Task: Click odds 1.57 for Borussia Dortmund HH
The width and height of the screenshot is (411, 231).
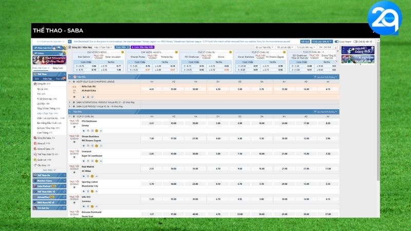Action: click(x=152, y=214)
